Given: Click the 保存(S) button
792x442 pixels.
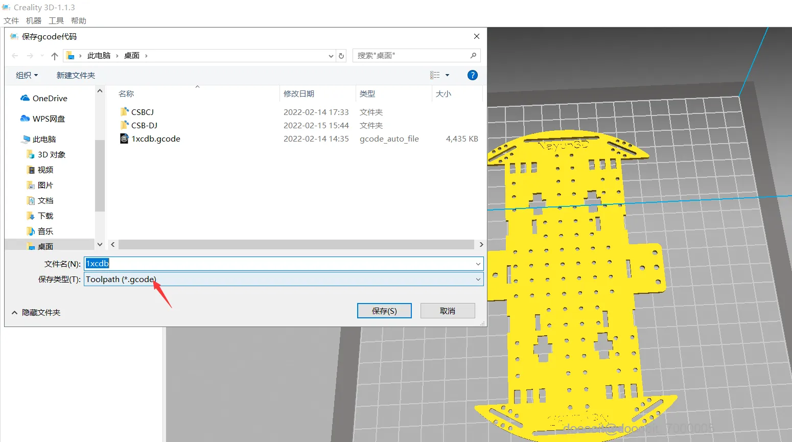Looking at the screenshot, I should pyautogui.click(x=384, y=311).
